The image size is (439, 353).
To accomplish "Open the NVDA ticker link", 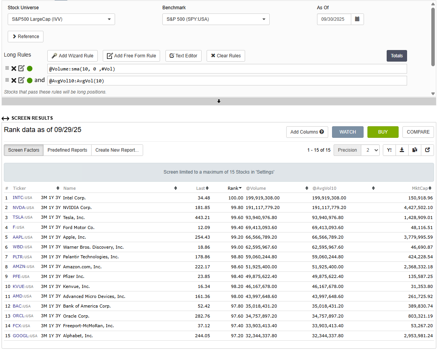I will coord(19,207).
